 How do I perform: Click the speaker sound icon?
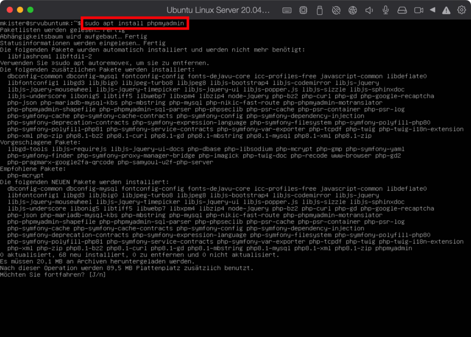coord(369,10)
